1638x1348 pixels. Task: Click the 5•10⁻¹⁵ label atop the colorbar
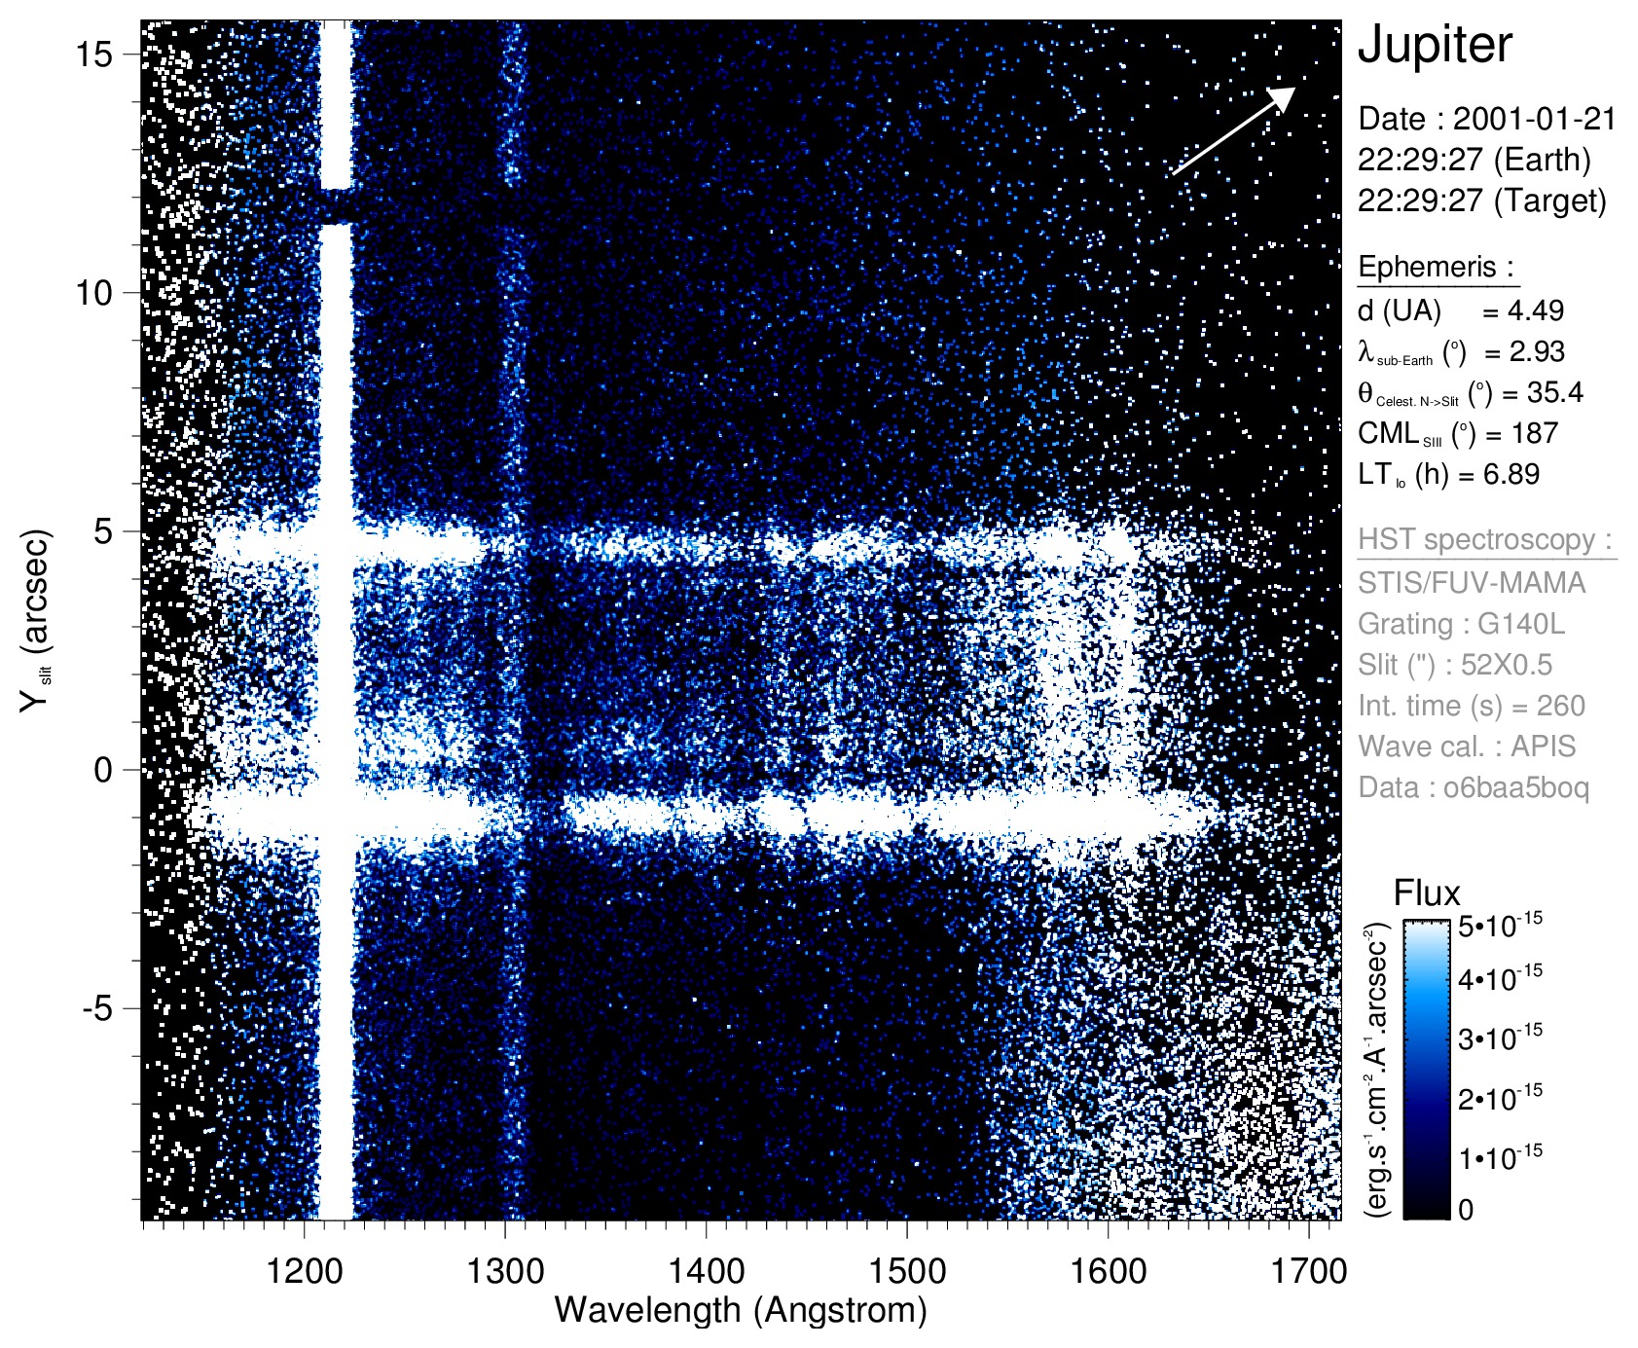pos(1500,925)
